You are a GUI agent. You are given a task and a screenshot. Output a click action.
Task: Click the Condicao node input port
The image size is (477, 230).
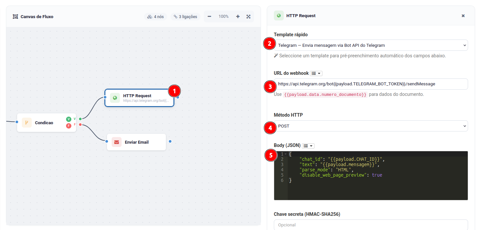pyautogui.click(x=17, y=122)
